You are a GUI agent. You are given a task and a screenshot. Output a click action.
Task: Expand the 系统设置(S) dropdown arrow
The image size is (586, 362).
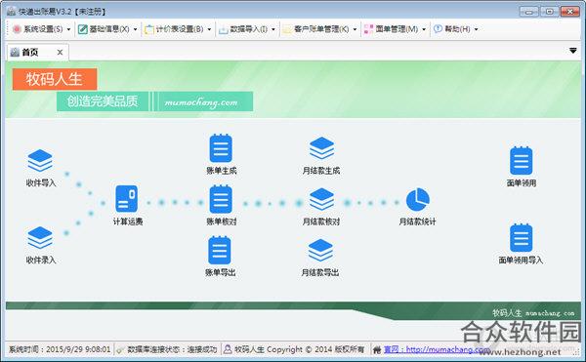point(68,29)
